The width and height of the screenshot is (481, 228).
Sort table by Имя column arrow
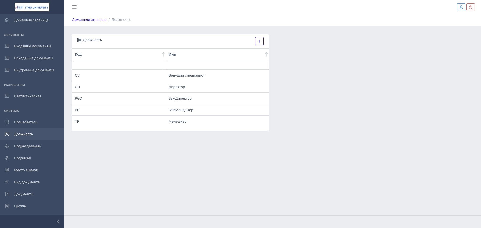coord(266,54)
